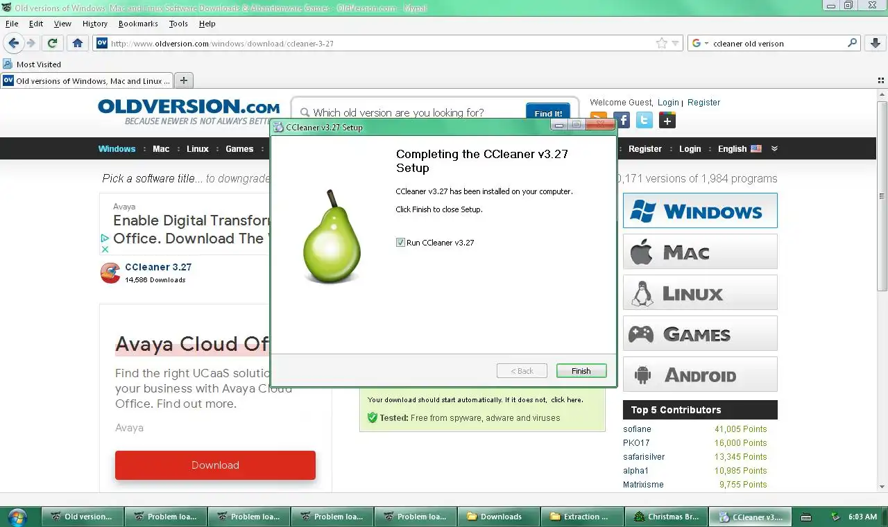888x527 pixels.
Task: Open the Facebook icon in the header
Action: coord(622,120)
